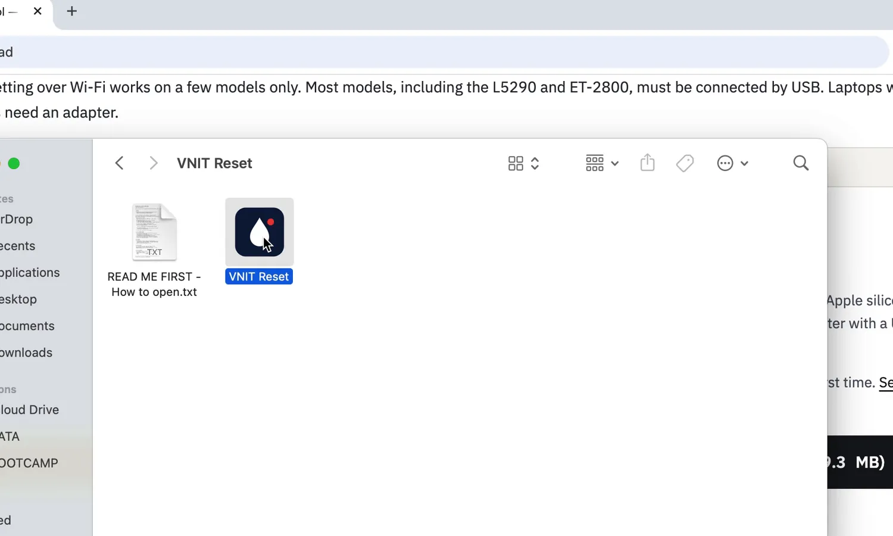Click the Tags icon in Finder toolbar
Screen dimensions: 893x536
coord(685,163)
